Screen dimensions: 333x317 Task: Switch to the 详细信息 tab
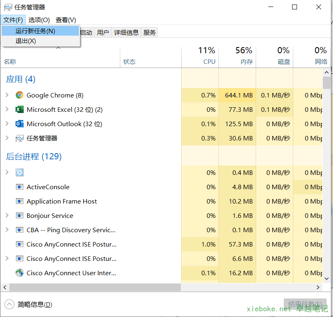126,32
